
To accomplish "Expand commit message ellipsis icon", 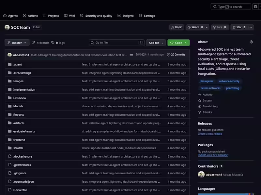I will 131,55.
